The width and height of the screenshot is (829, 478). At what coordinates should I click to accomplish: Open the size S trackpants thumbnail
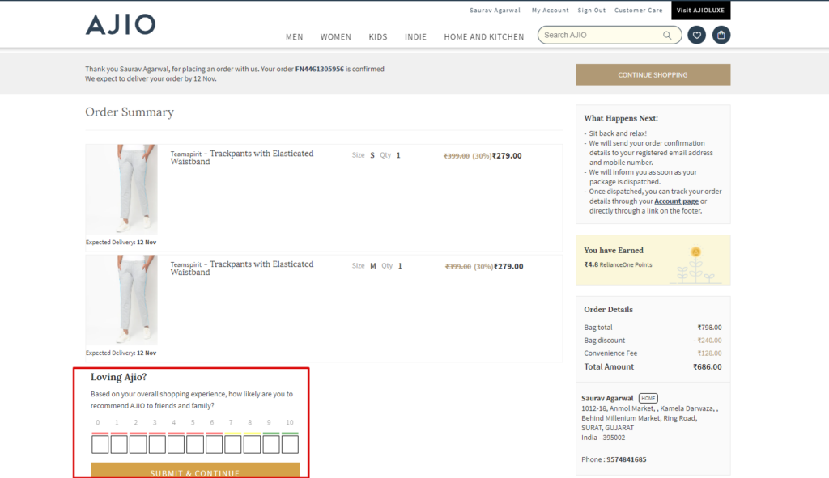click(x=121, y=189)
